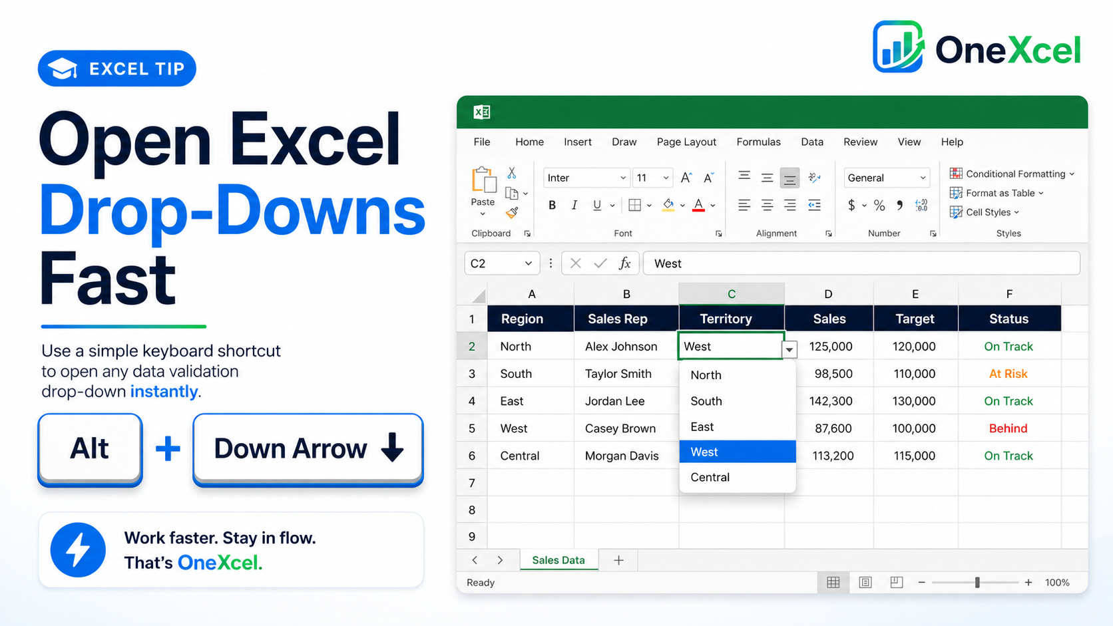Open Conditional Formatting menu
Viewport: 1113px width, 626px height.
tap(1012, 174)
